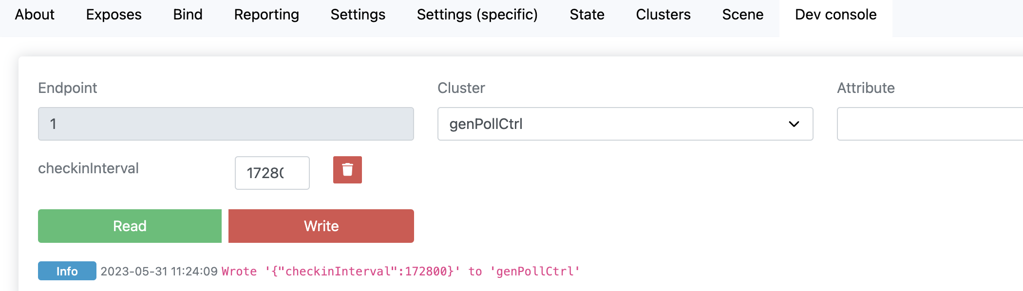
Task: Click the red Write button
Action: pos(321,226)
